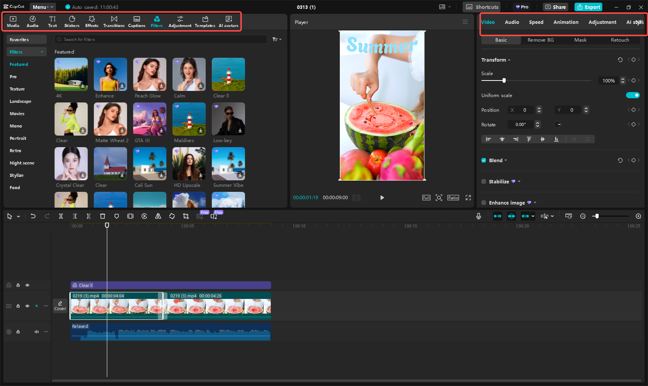The image size is (648, 386).
Task: Click the timeline zoom out icon
Action: pyautogui.click(x=583, y=216)
